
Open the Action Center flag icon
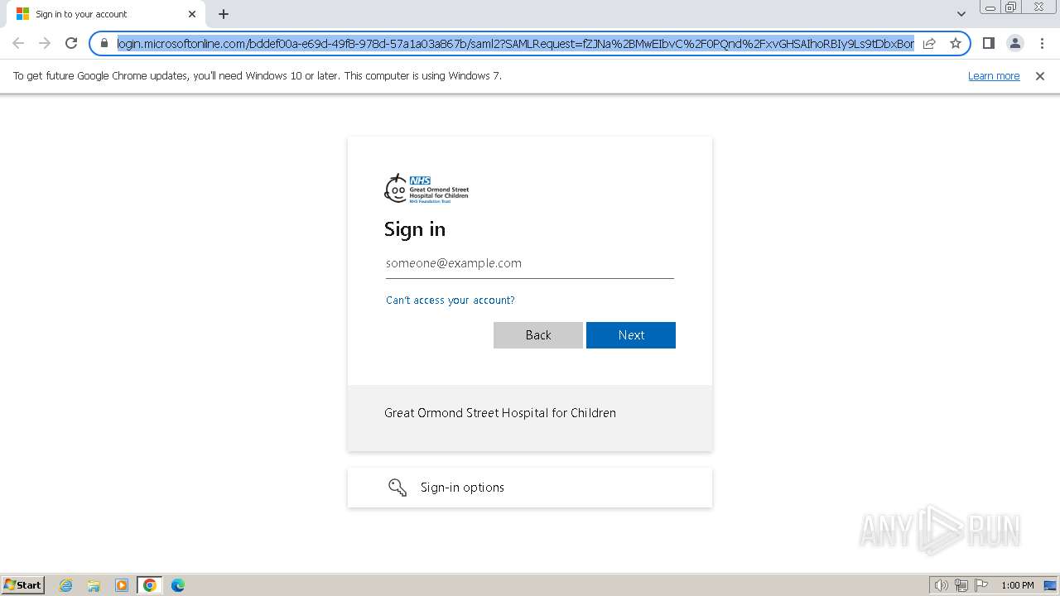point(981,585)
